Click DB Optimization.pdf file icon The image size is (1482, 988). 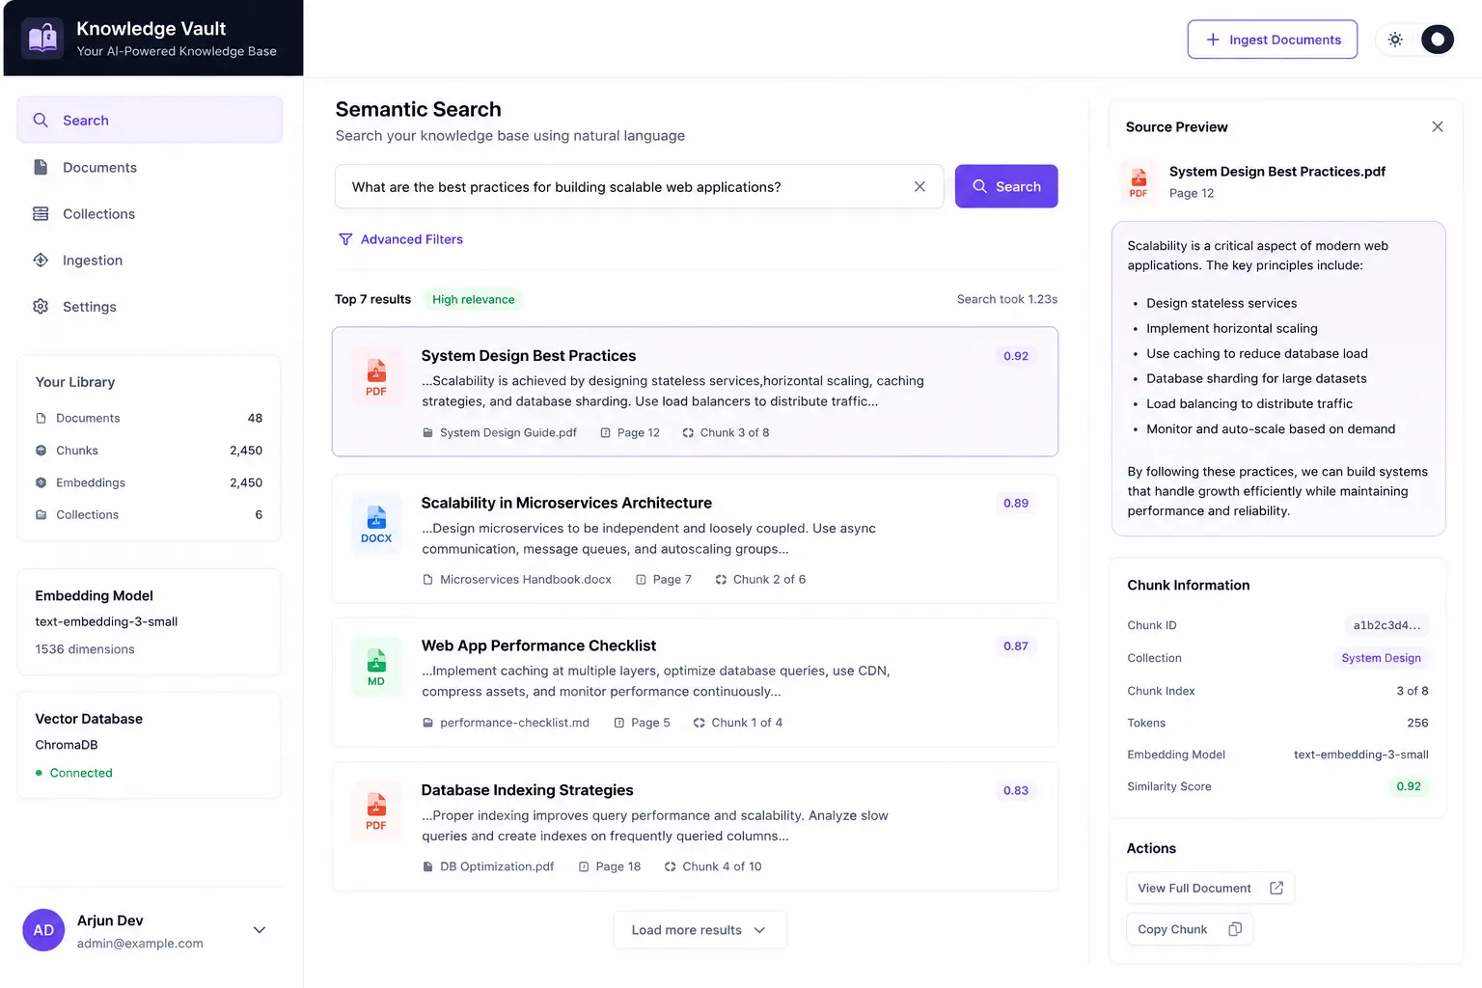click(427, 866)
